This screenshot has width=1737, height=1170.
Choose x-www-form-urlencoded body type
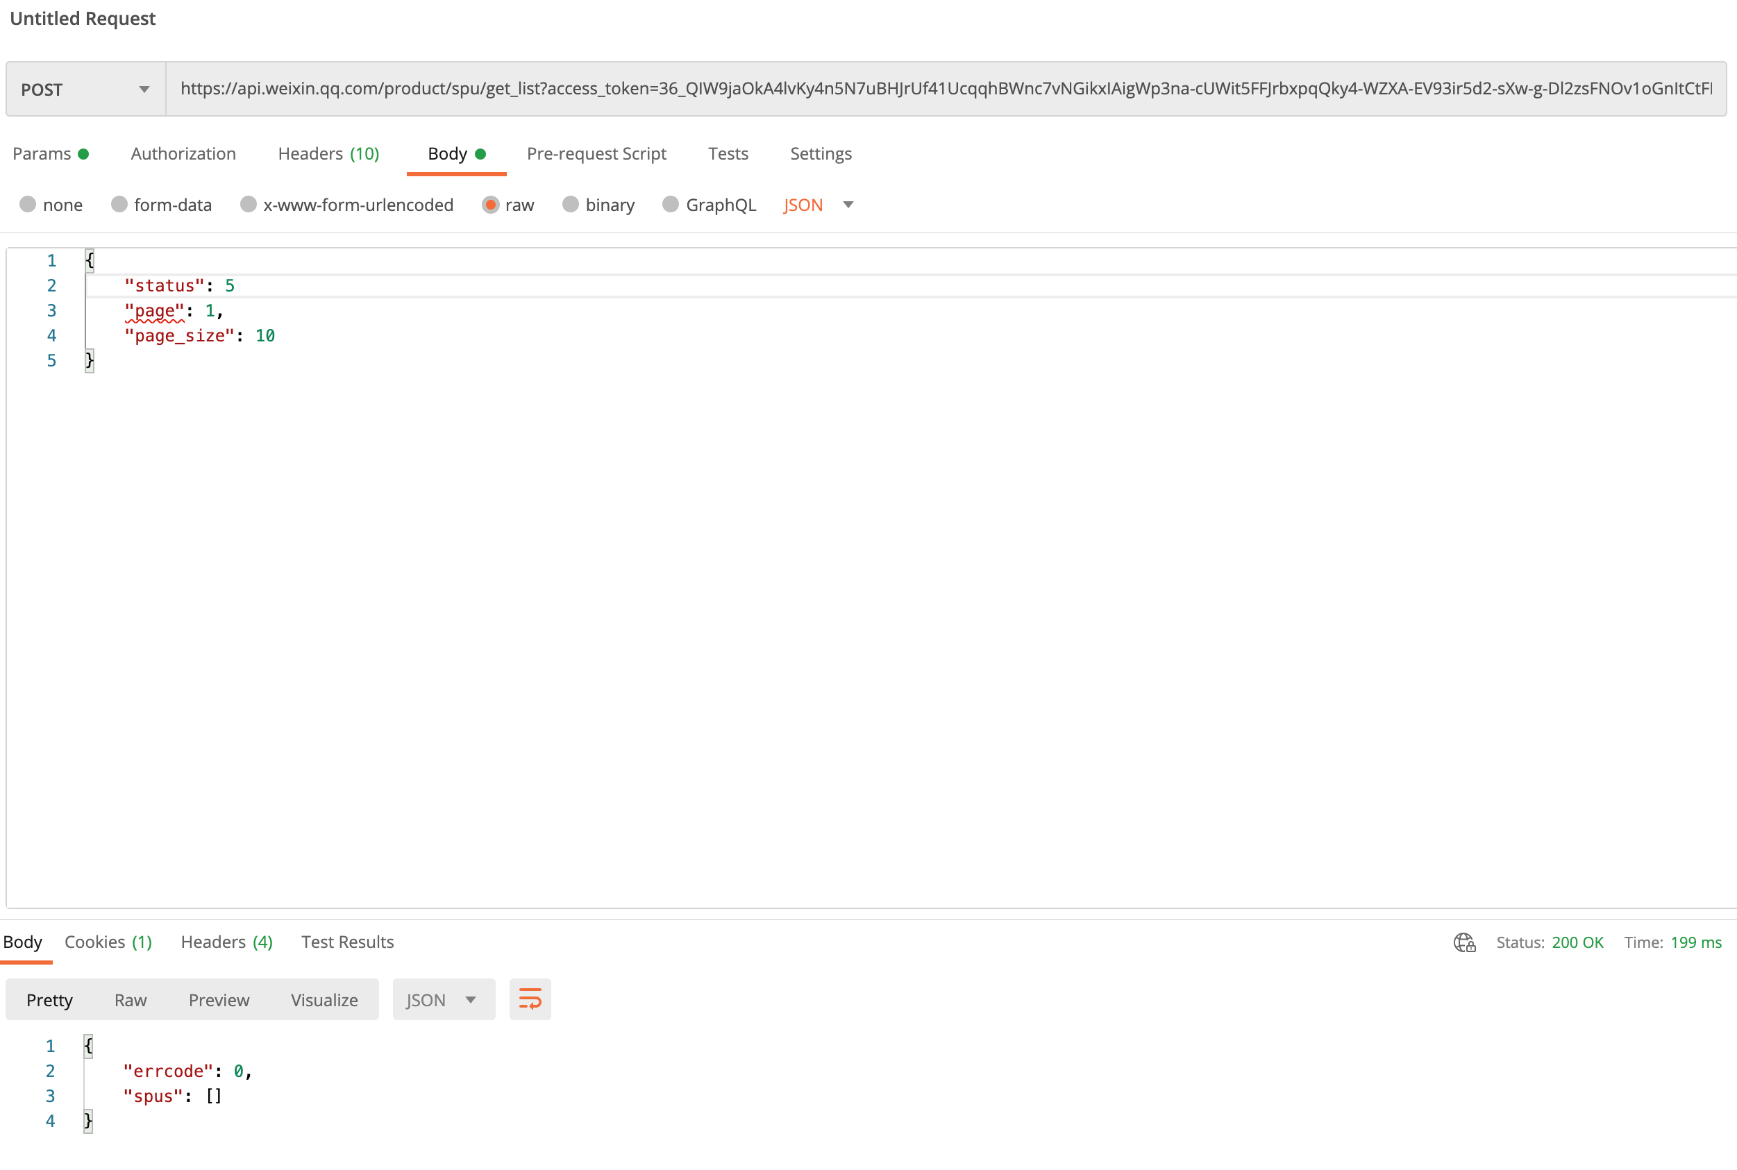click(249, 205)
